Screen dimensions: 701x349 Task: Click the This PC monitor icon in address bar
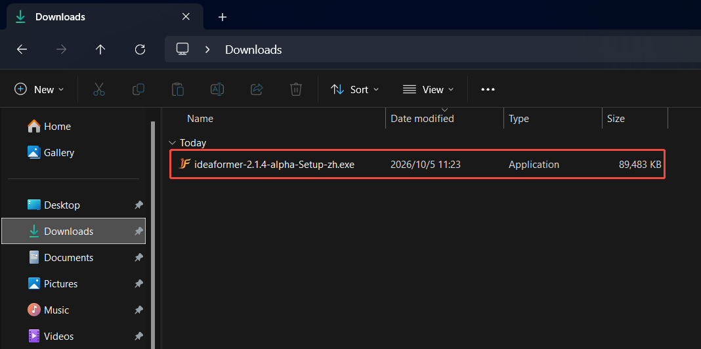[x=182, y=49]
